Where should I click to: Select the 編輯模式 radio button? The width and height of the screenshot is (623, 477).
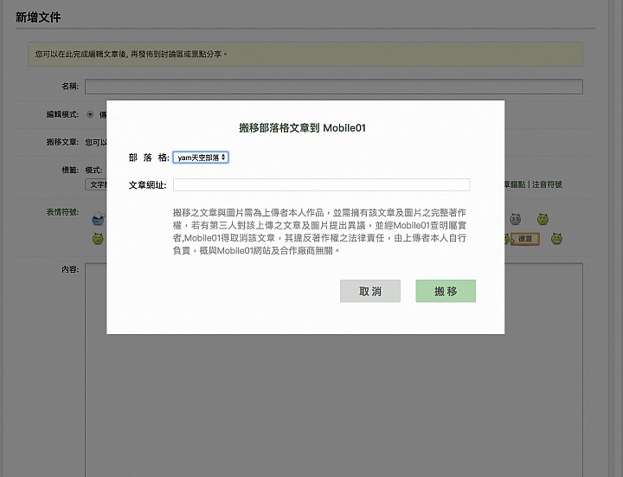[x=90, y=114]
